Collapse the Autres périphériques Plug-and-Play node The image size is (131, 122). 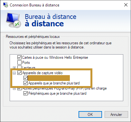[x=14, y=89]
